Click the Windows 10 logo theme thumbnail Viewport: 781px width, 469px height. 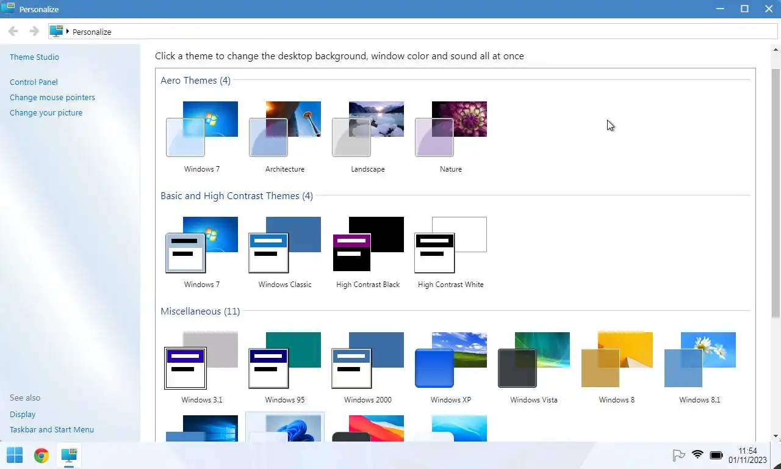(x=202, y=428)
